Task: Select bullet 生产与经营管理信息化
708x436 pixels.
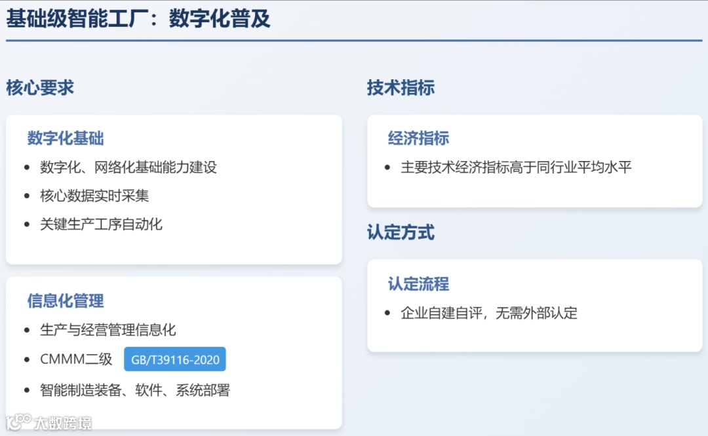Action: (x=108, y=330)
